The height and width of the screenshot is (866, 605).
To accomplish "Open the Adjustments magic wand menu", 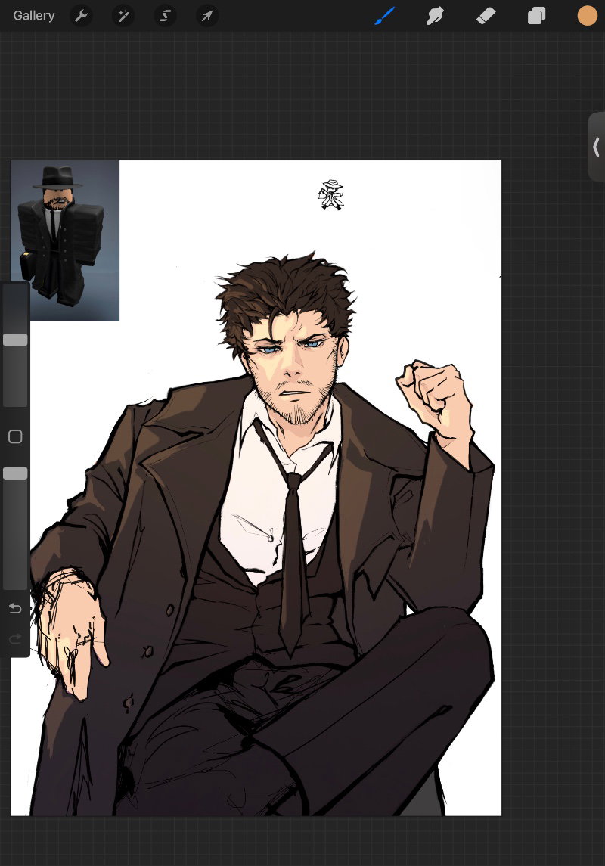I will (x=123, y=16).
